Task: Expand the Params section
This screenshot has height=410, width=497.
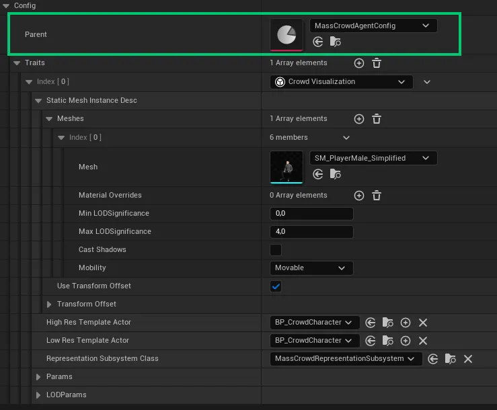Action: [38, 377]
